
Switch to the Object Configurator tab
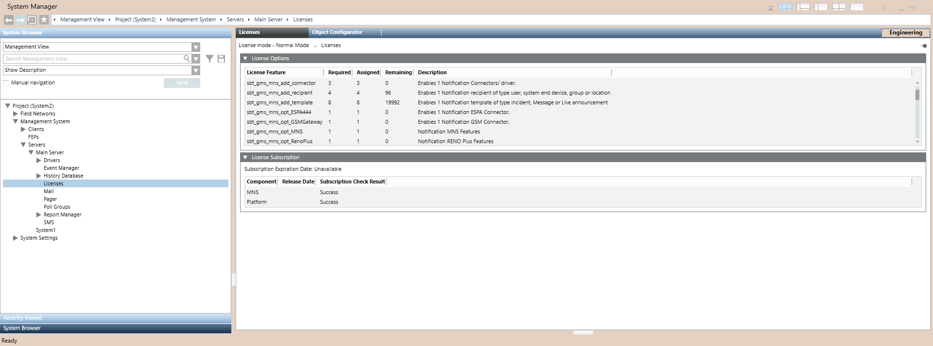pyautogui.click(x=337, y=33)
